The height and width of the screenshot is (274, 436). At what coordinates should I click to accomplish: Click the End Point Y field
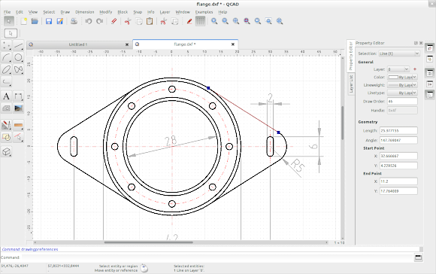click(x=398, y=191)
